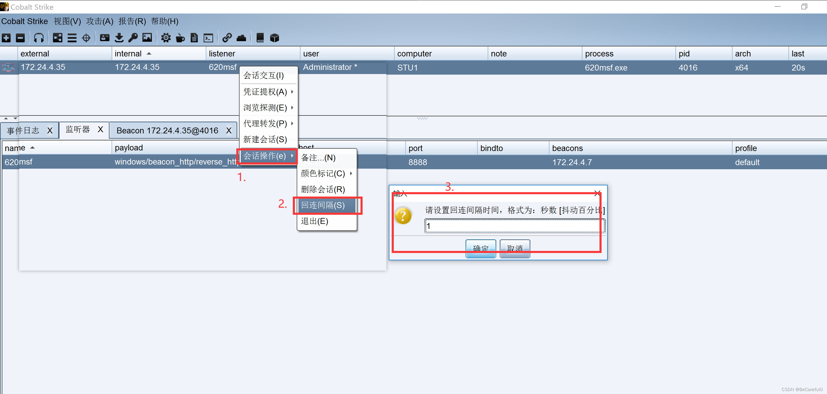Viewport: 827px width, 394px height.
Task: Select 退出(E) in the submenu
Action: click(x=327, y=221)
